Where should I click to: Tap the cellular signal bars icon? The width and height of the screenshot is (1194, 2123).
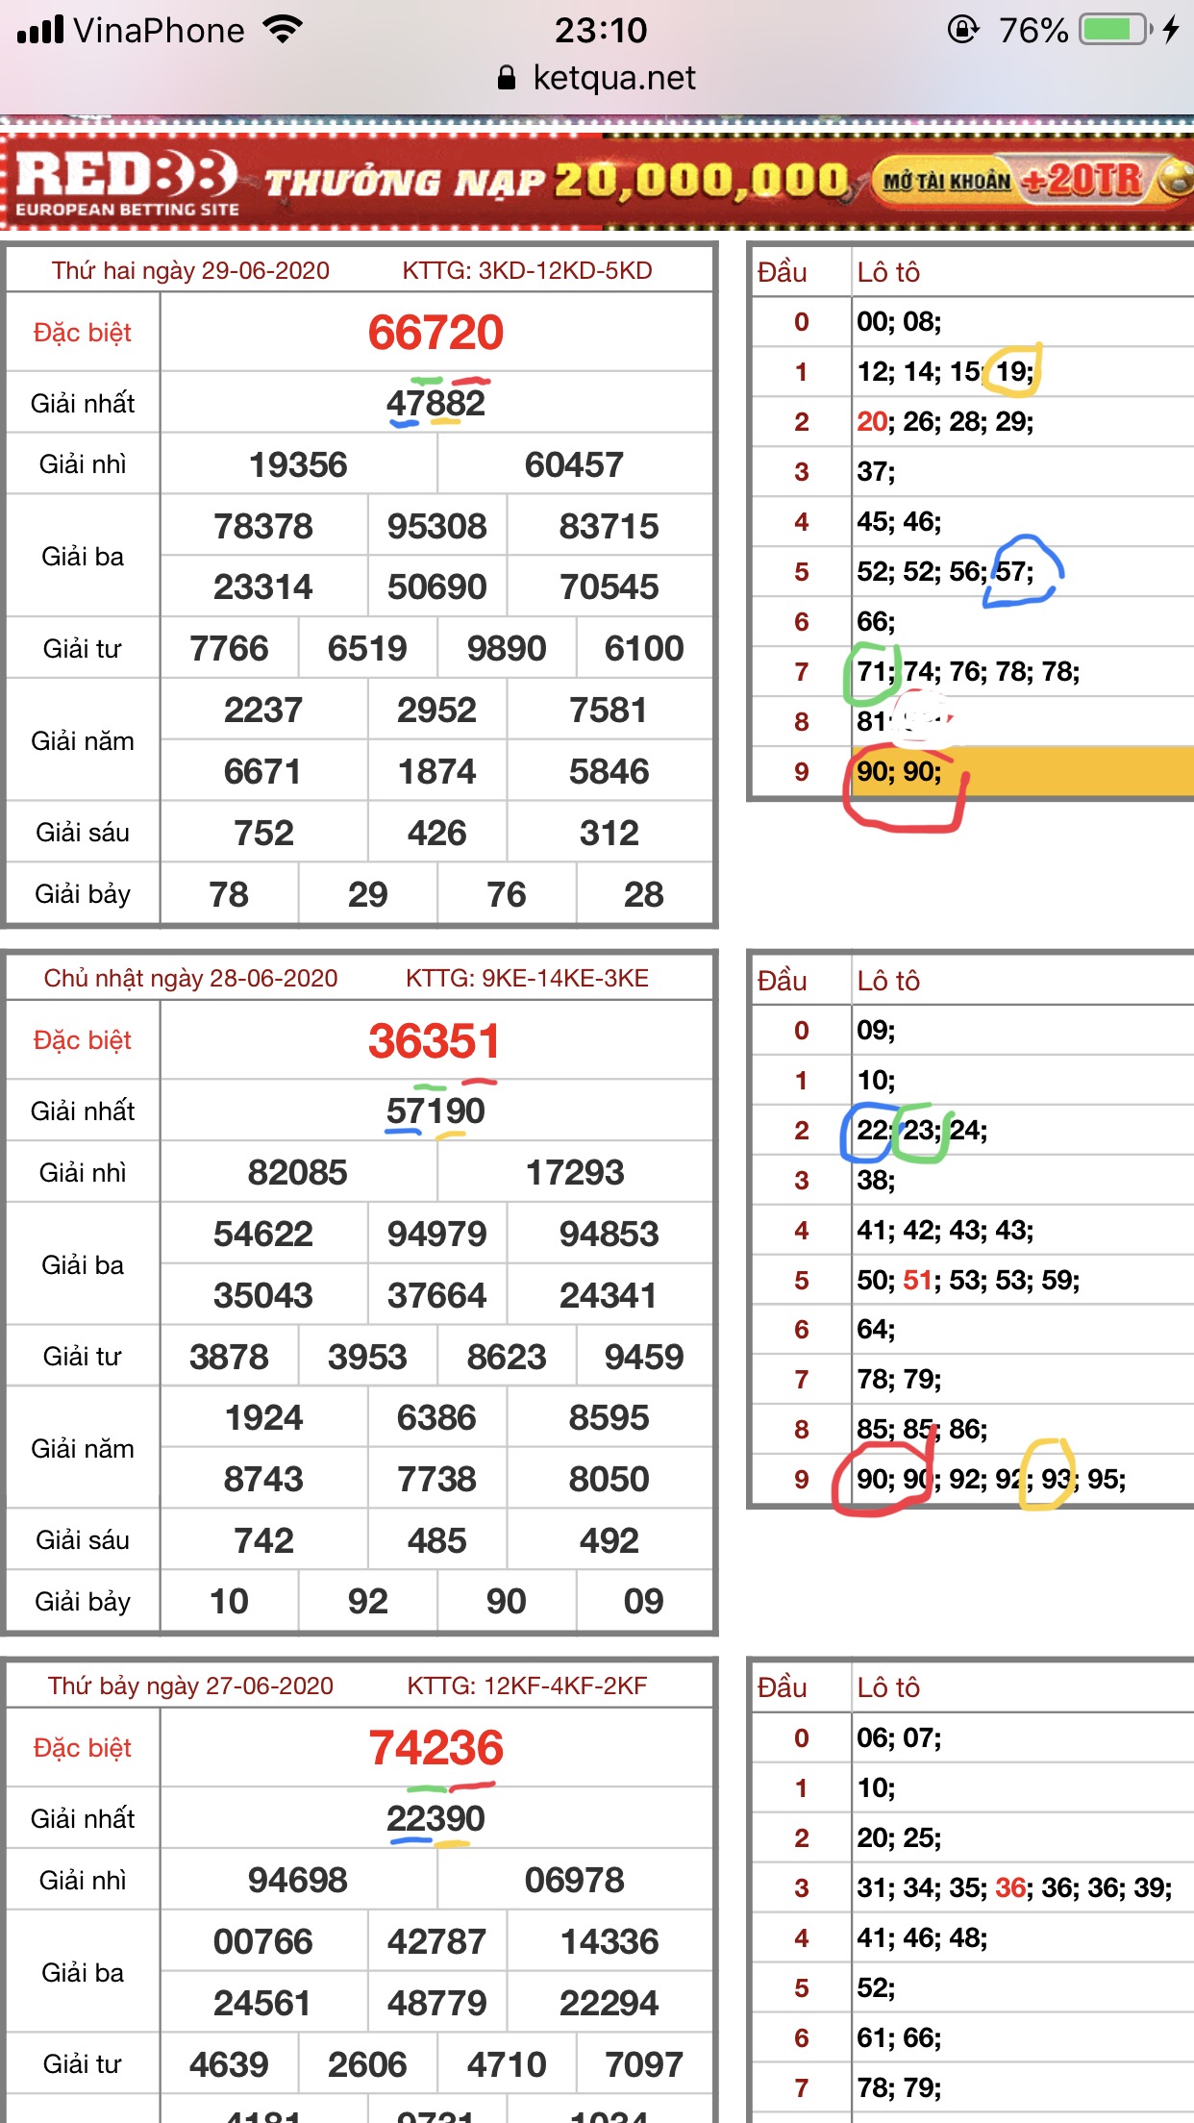point(40,30)
